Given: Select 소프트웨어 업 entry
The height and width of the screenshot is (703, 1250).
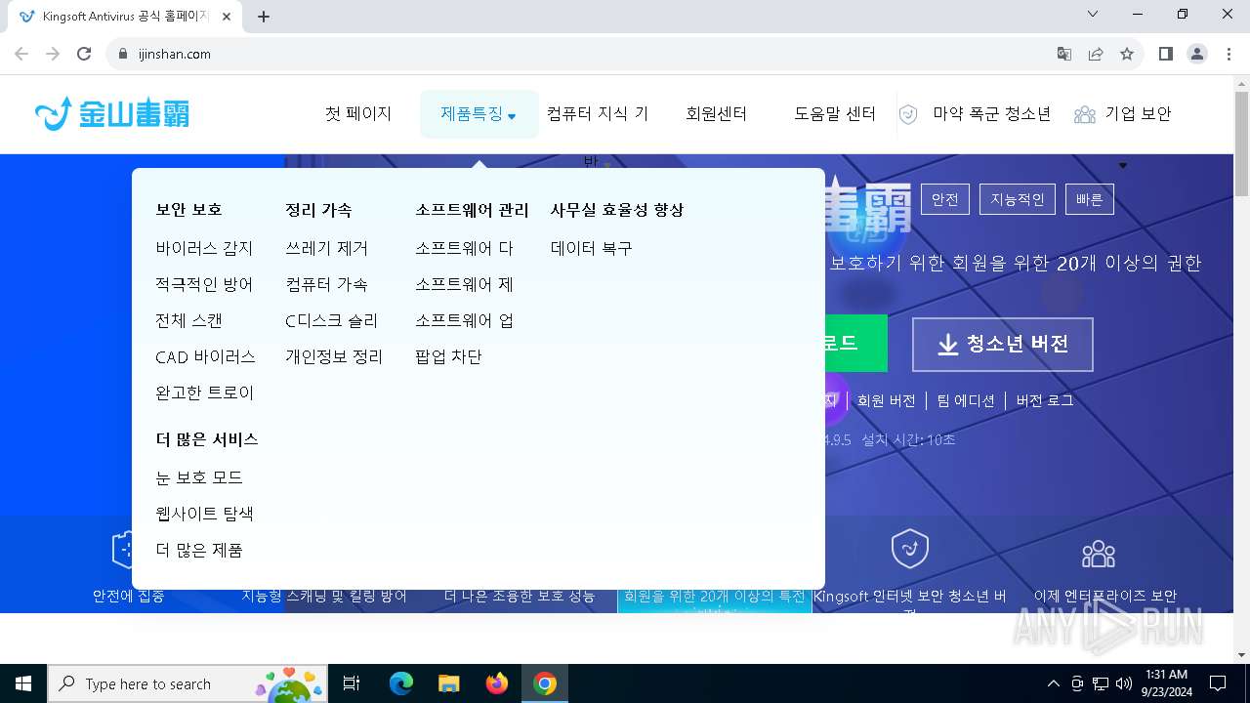Looking at the screenshot, I should pos(465,320).
